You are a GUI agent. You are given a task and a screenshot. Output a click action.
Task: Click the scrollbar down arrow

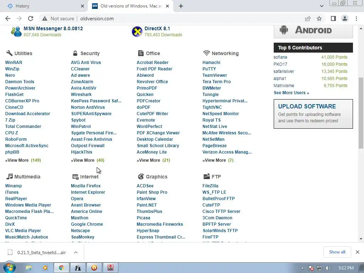(361, 239)
